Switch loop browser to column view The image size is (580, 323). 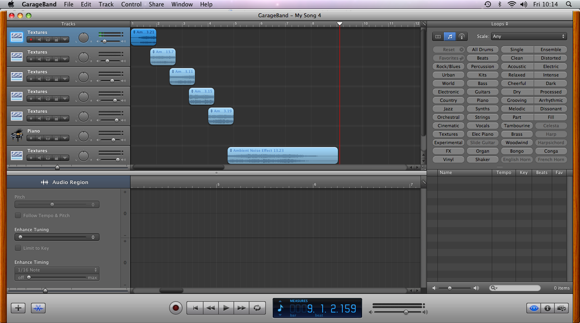coord(438,36)
